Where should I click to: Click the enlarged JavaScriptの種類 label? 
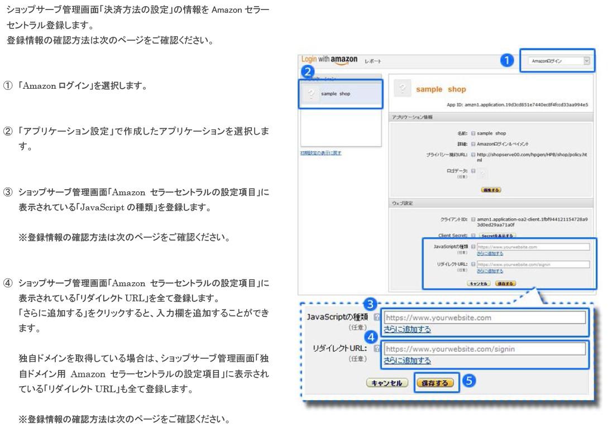(338, 317)
